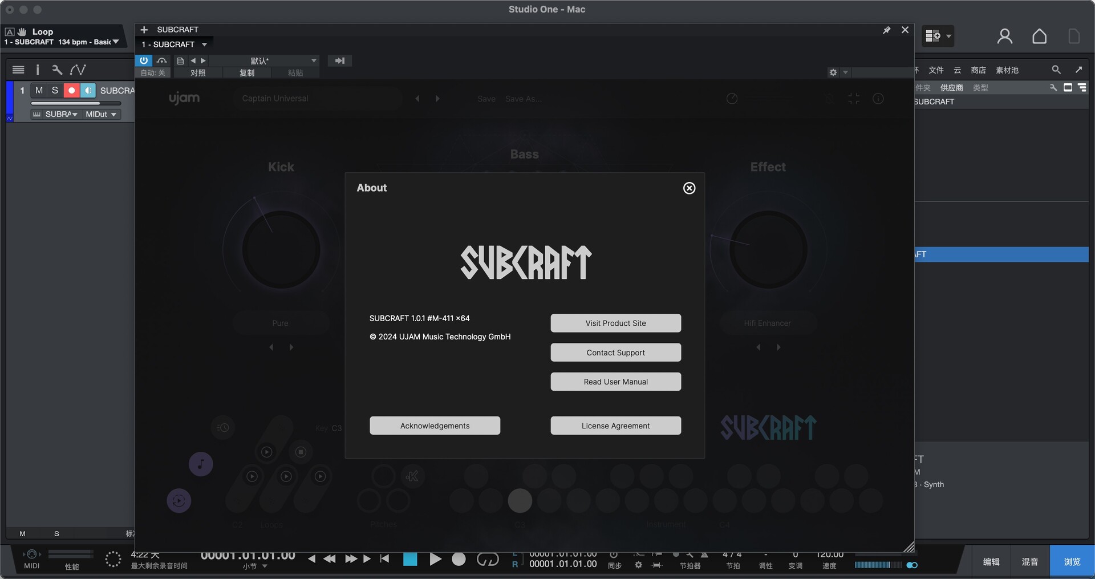Toggle the 自动: 关 automation mode button
The image size is (1095, 579).
point(153,73)
